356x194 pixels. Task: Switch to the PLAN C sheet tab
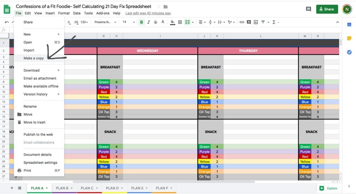click(x=87, y=188)
